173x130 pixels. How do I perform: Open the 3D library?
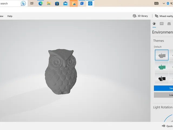140,16
